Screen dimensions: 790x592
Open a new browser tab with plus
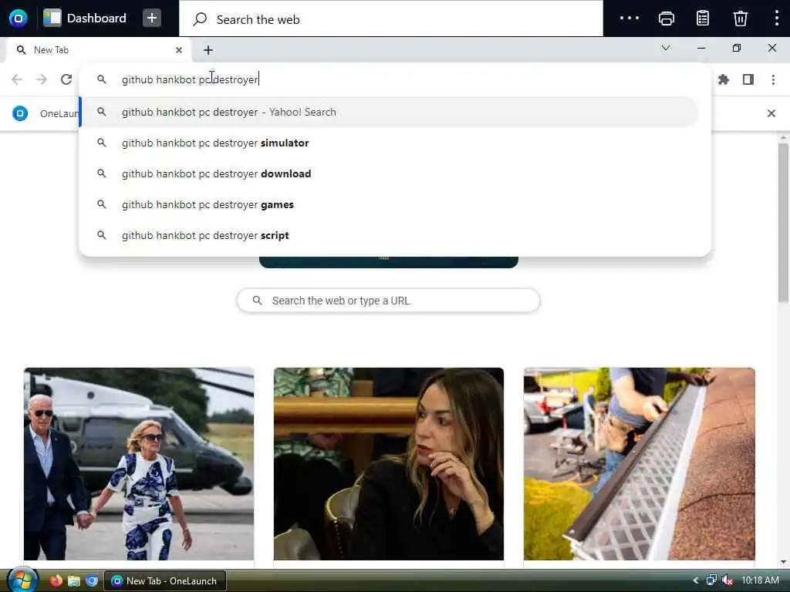coord(208,50)
